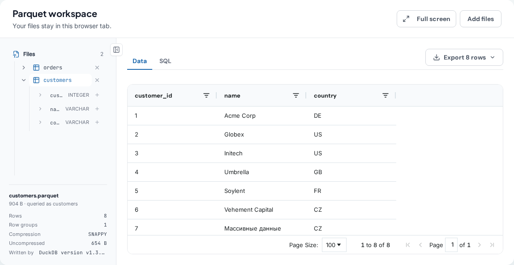Remove the customers file
This screenshot has height=265, width=514.
coord(97,80)
